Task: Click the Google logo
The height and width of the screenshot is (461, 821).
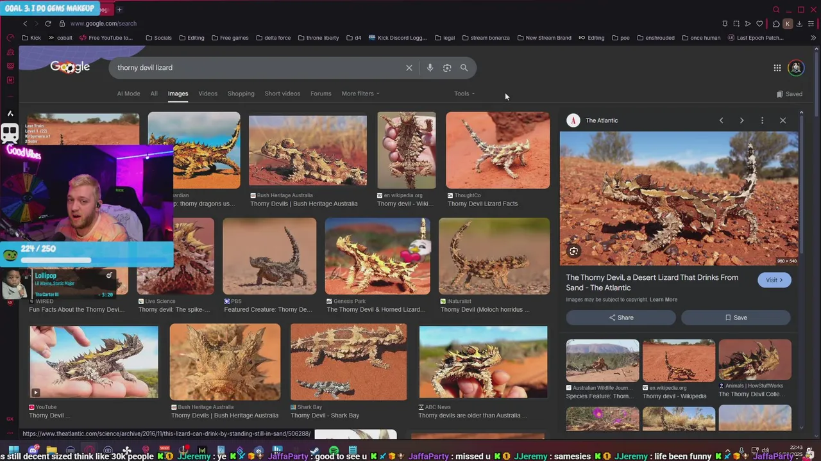Action: [x=70, y=67]
